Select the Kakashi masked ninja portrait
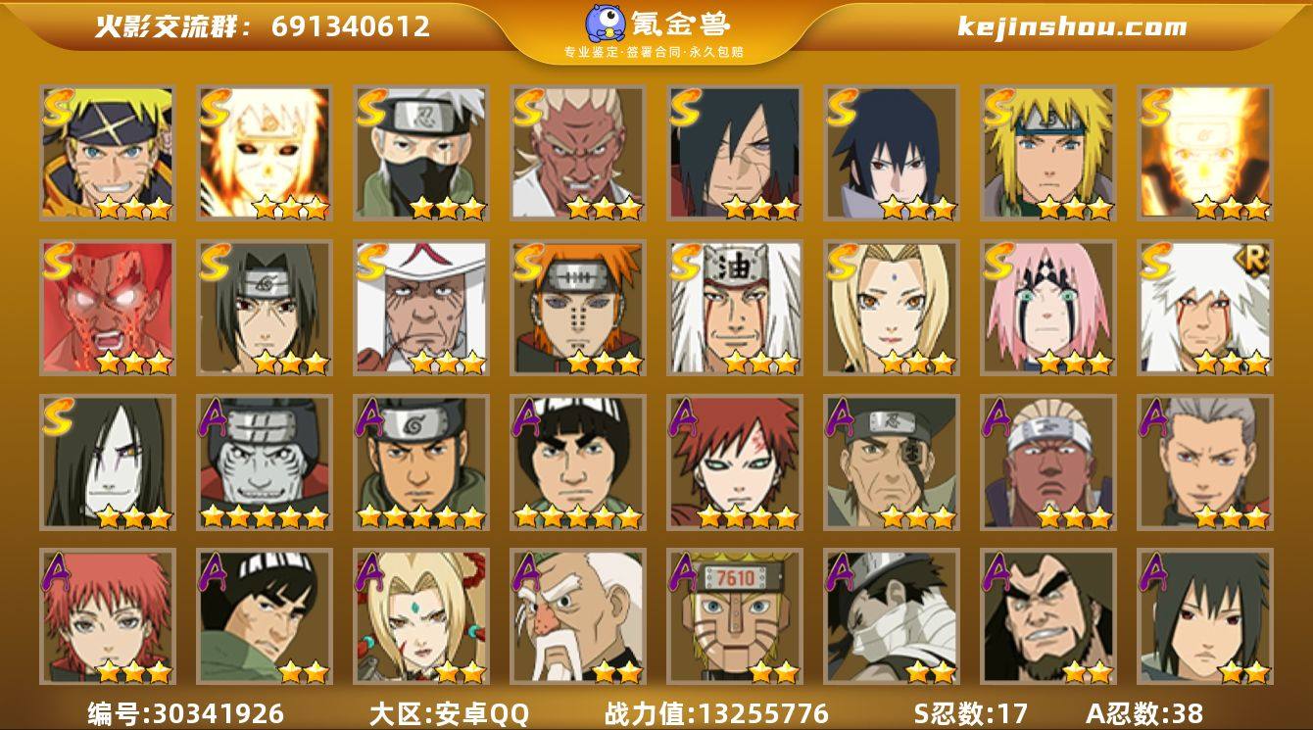 point(420,153)
